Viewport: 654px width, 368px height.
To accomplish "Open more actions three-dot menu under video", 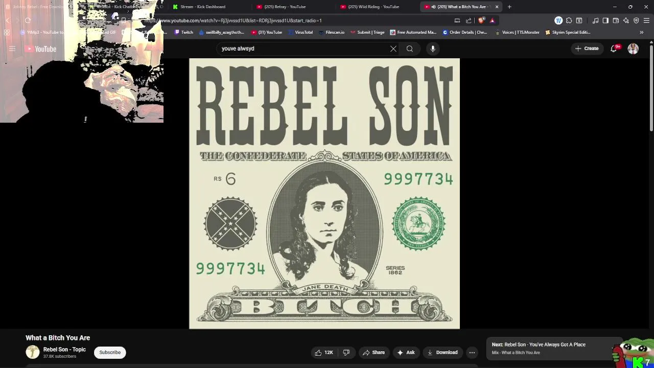I will 472,352.
